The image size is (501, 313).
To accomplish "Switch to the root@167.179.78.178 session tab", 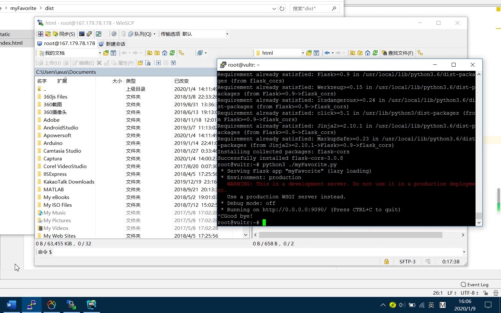I will [x=66, y=43].
